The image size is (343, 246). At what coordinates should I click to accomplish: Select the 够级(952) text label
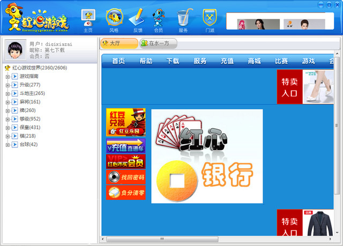[x=30, y=119]
